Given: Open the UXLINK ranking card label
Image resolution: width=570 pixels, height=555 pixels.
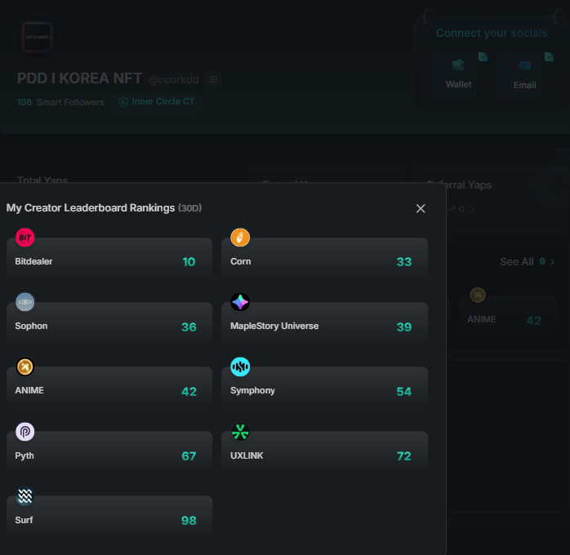Looking at the screenshot, I should pyautogui.click(x=247, y=455).
